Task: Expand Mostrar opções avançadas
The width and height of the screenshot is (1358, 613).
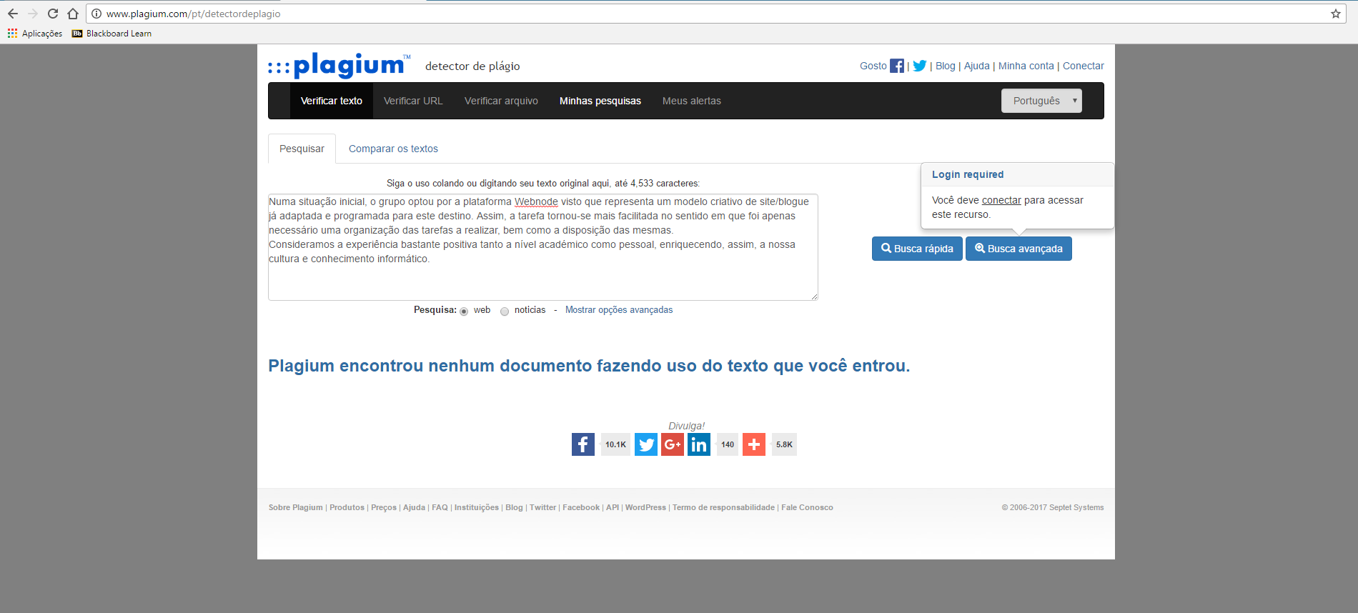Action: coord(619,309)
